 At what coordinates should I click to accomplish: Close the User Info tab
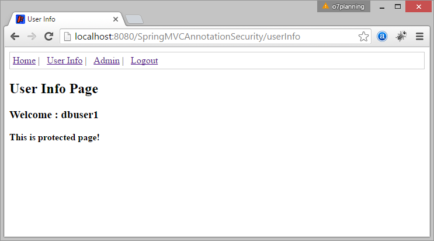(x=116, y=19)
